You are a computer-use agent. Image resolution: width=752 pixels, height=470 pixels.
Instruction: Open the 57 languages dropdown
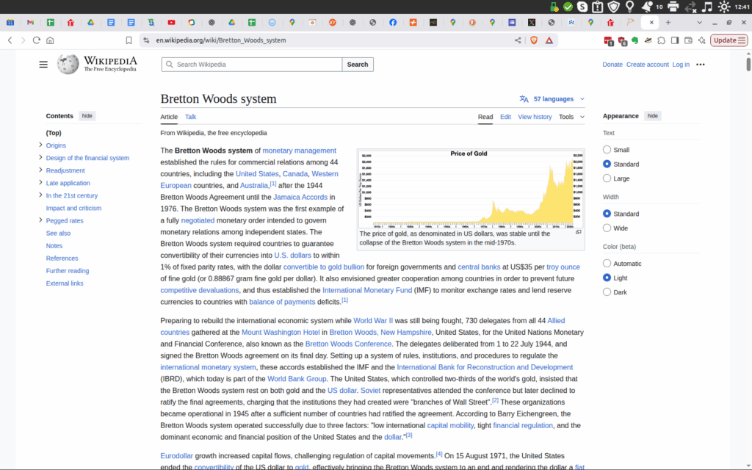click(x=552, y=99)
